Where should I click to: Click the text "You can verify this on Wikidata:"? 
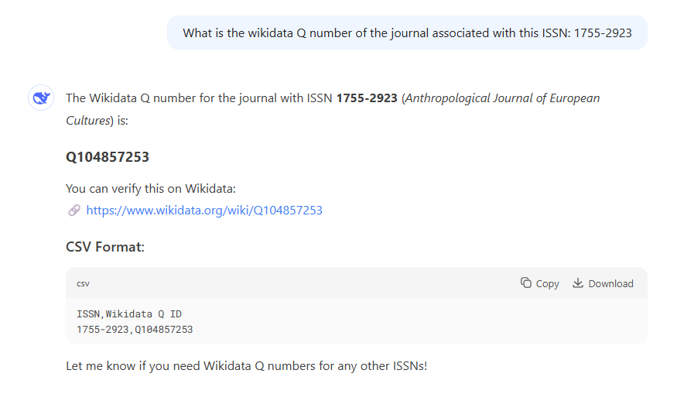tap(151, 189)
